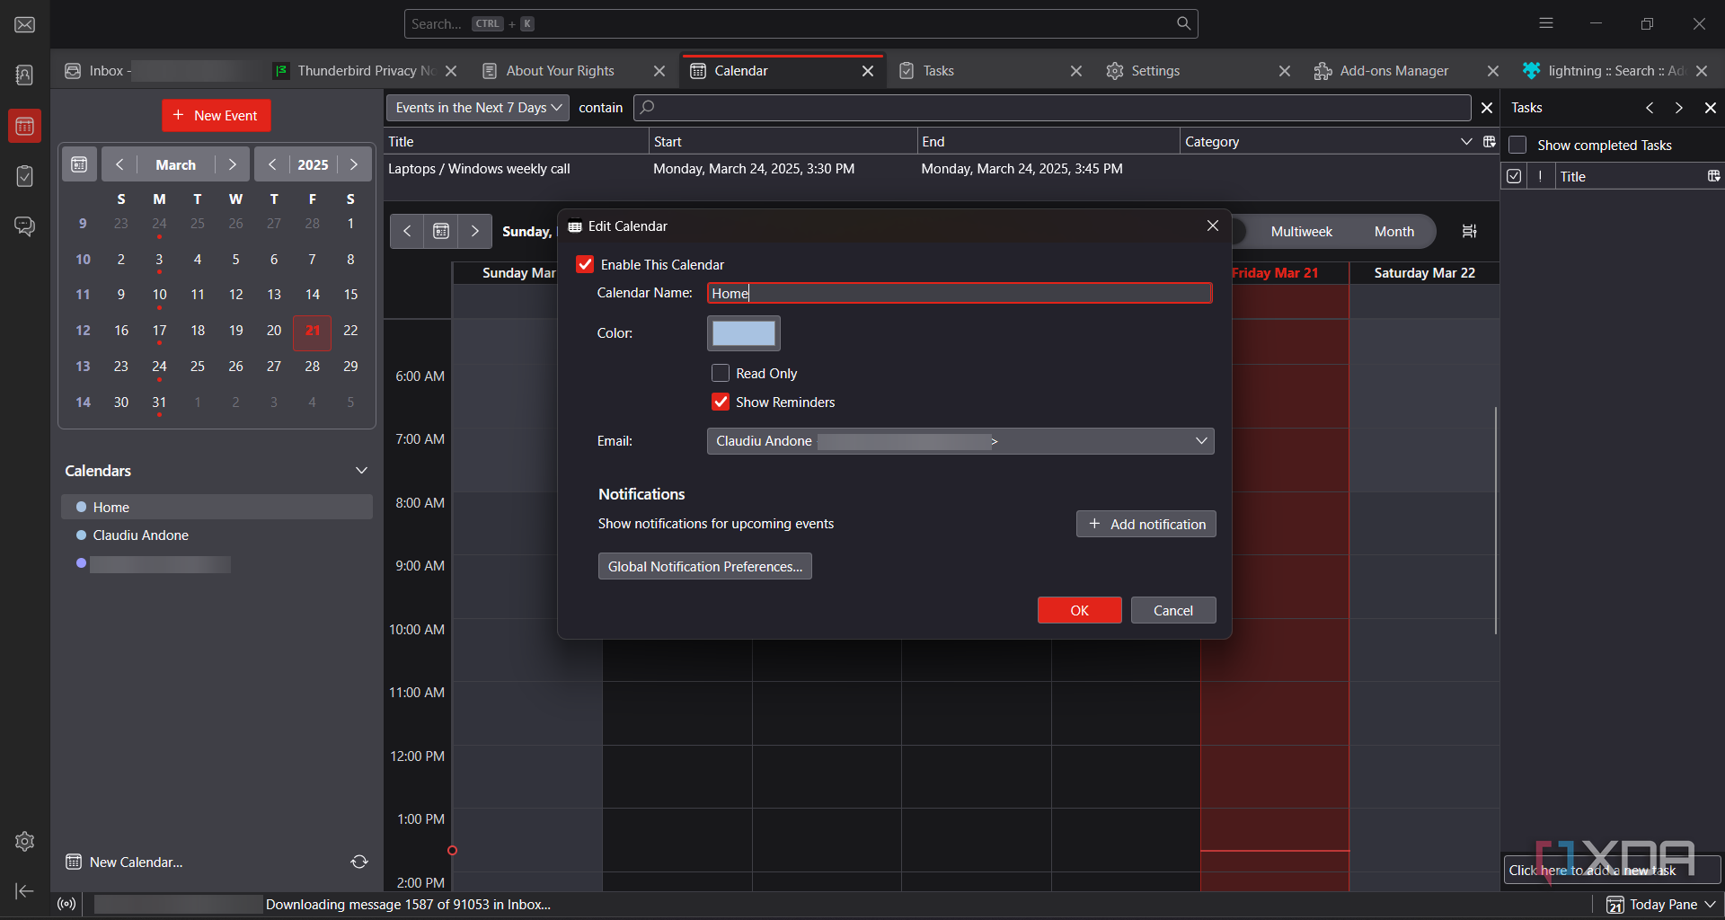Open the Calendar space sidebar icon

click(x=24, y=126)
